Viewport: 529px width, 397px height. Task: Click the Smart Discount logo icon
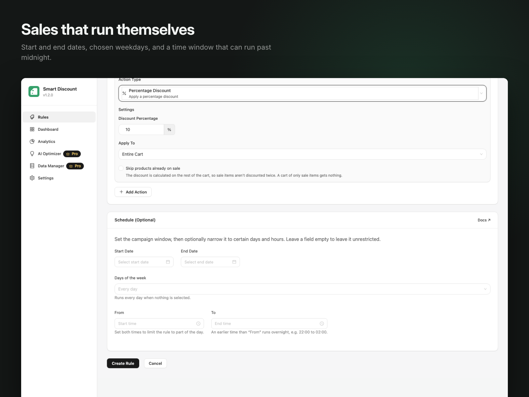pyautogui.click(x=34, y=91)
